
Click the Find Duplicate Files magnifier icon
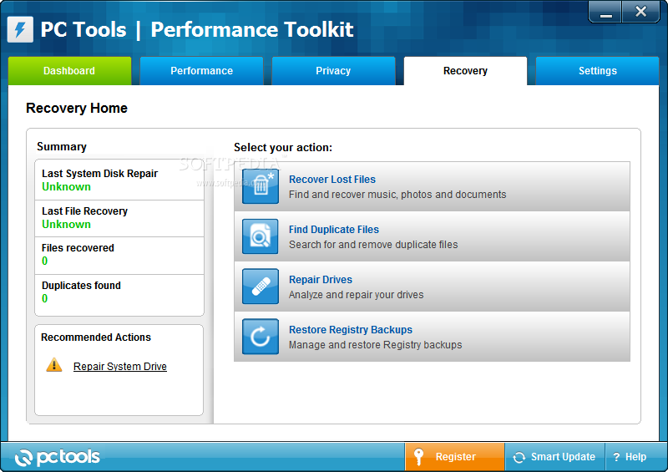pyautogui.click(x=261, y=236)
